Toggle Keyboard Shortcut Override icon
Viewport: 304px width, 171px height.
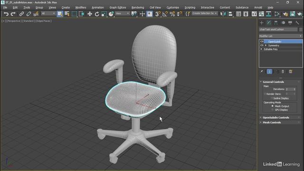(x=150, y=14)
